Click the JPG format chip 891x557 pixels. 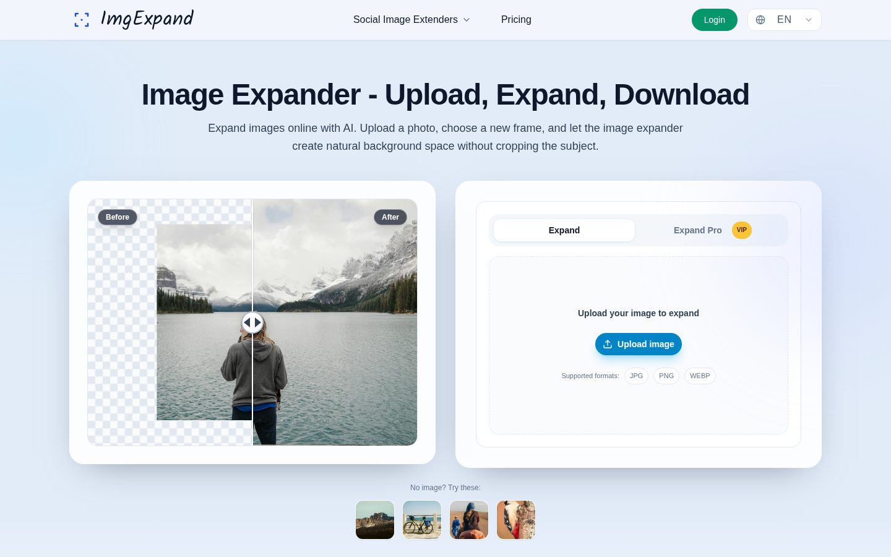click(x=636, y=376)
